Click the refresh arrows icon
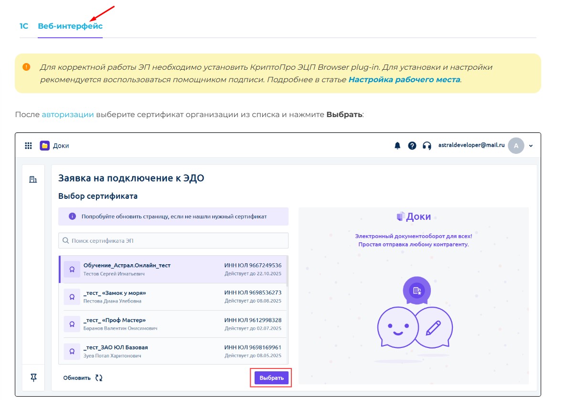The width and height of the screenshot is (566, 400). tap(99, 378)
